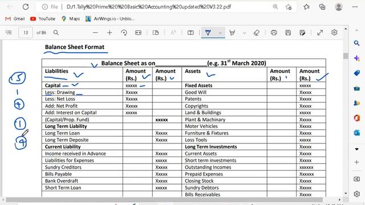Toggle the PDF table of contents panel
Image resolution: width=365 pixels, height=205 pixels.
(x=9, y=32)
